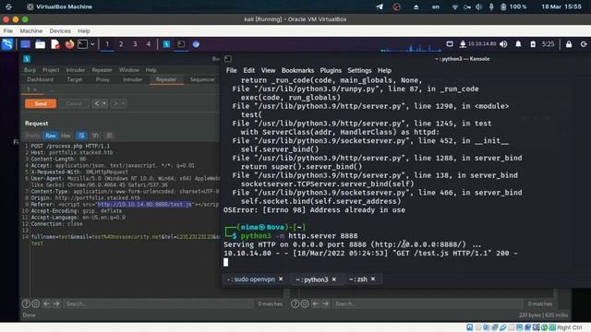591x332 pixels.
Task: Open the request editor hamburger menu
Action: [109, 136]
